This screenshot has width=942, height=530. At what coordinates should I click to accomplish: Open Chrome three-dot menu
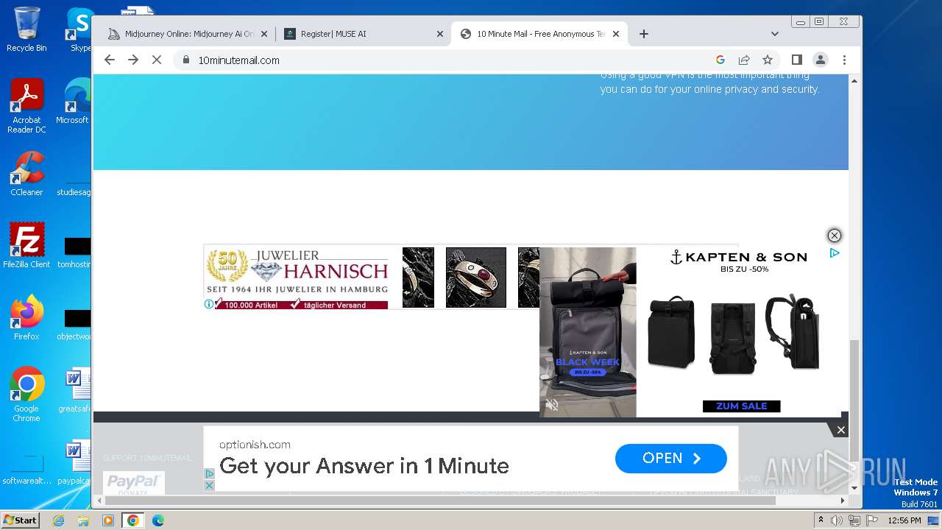844,60
